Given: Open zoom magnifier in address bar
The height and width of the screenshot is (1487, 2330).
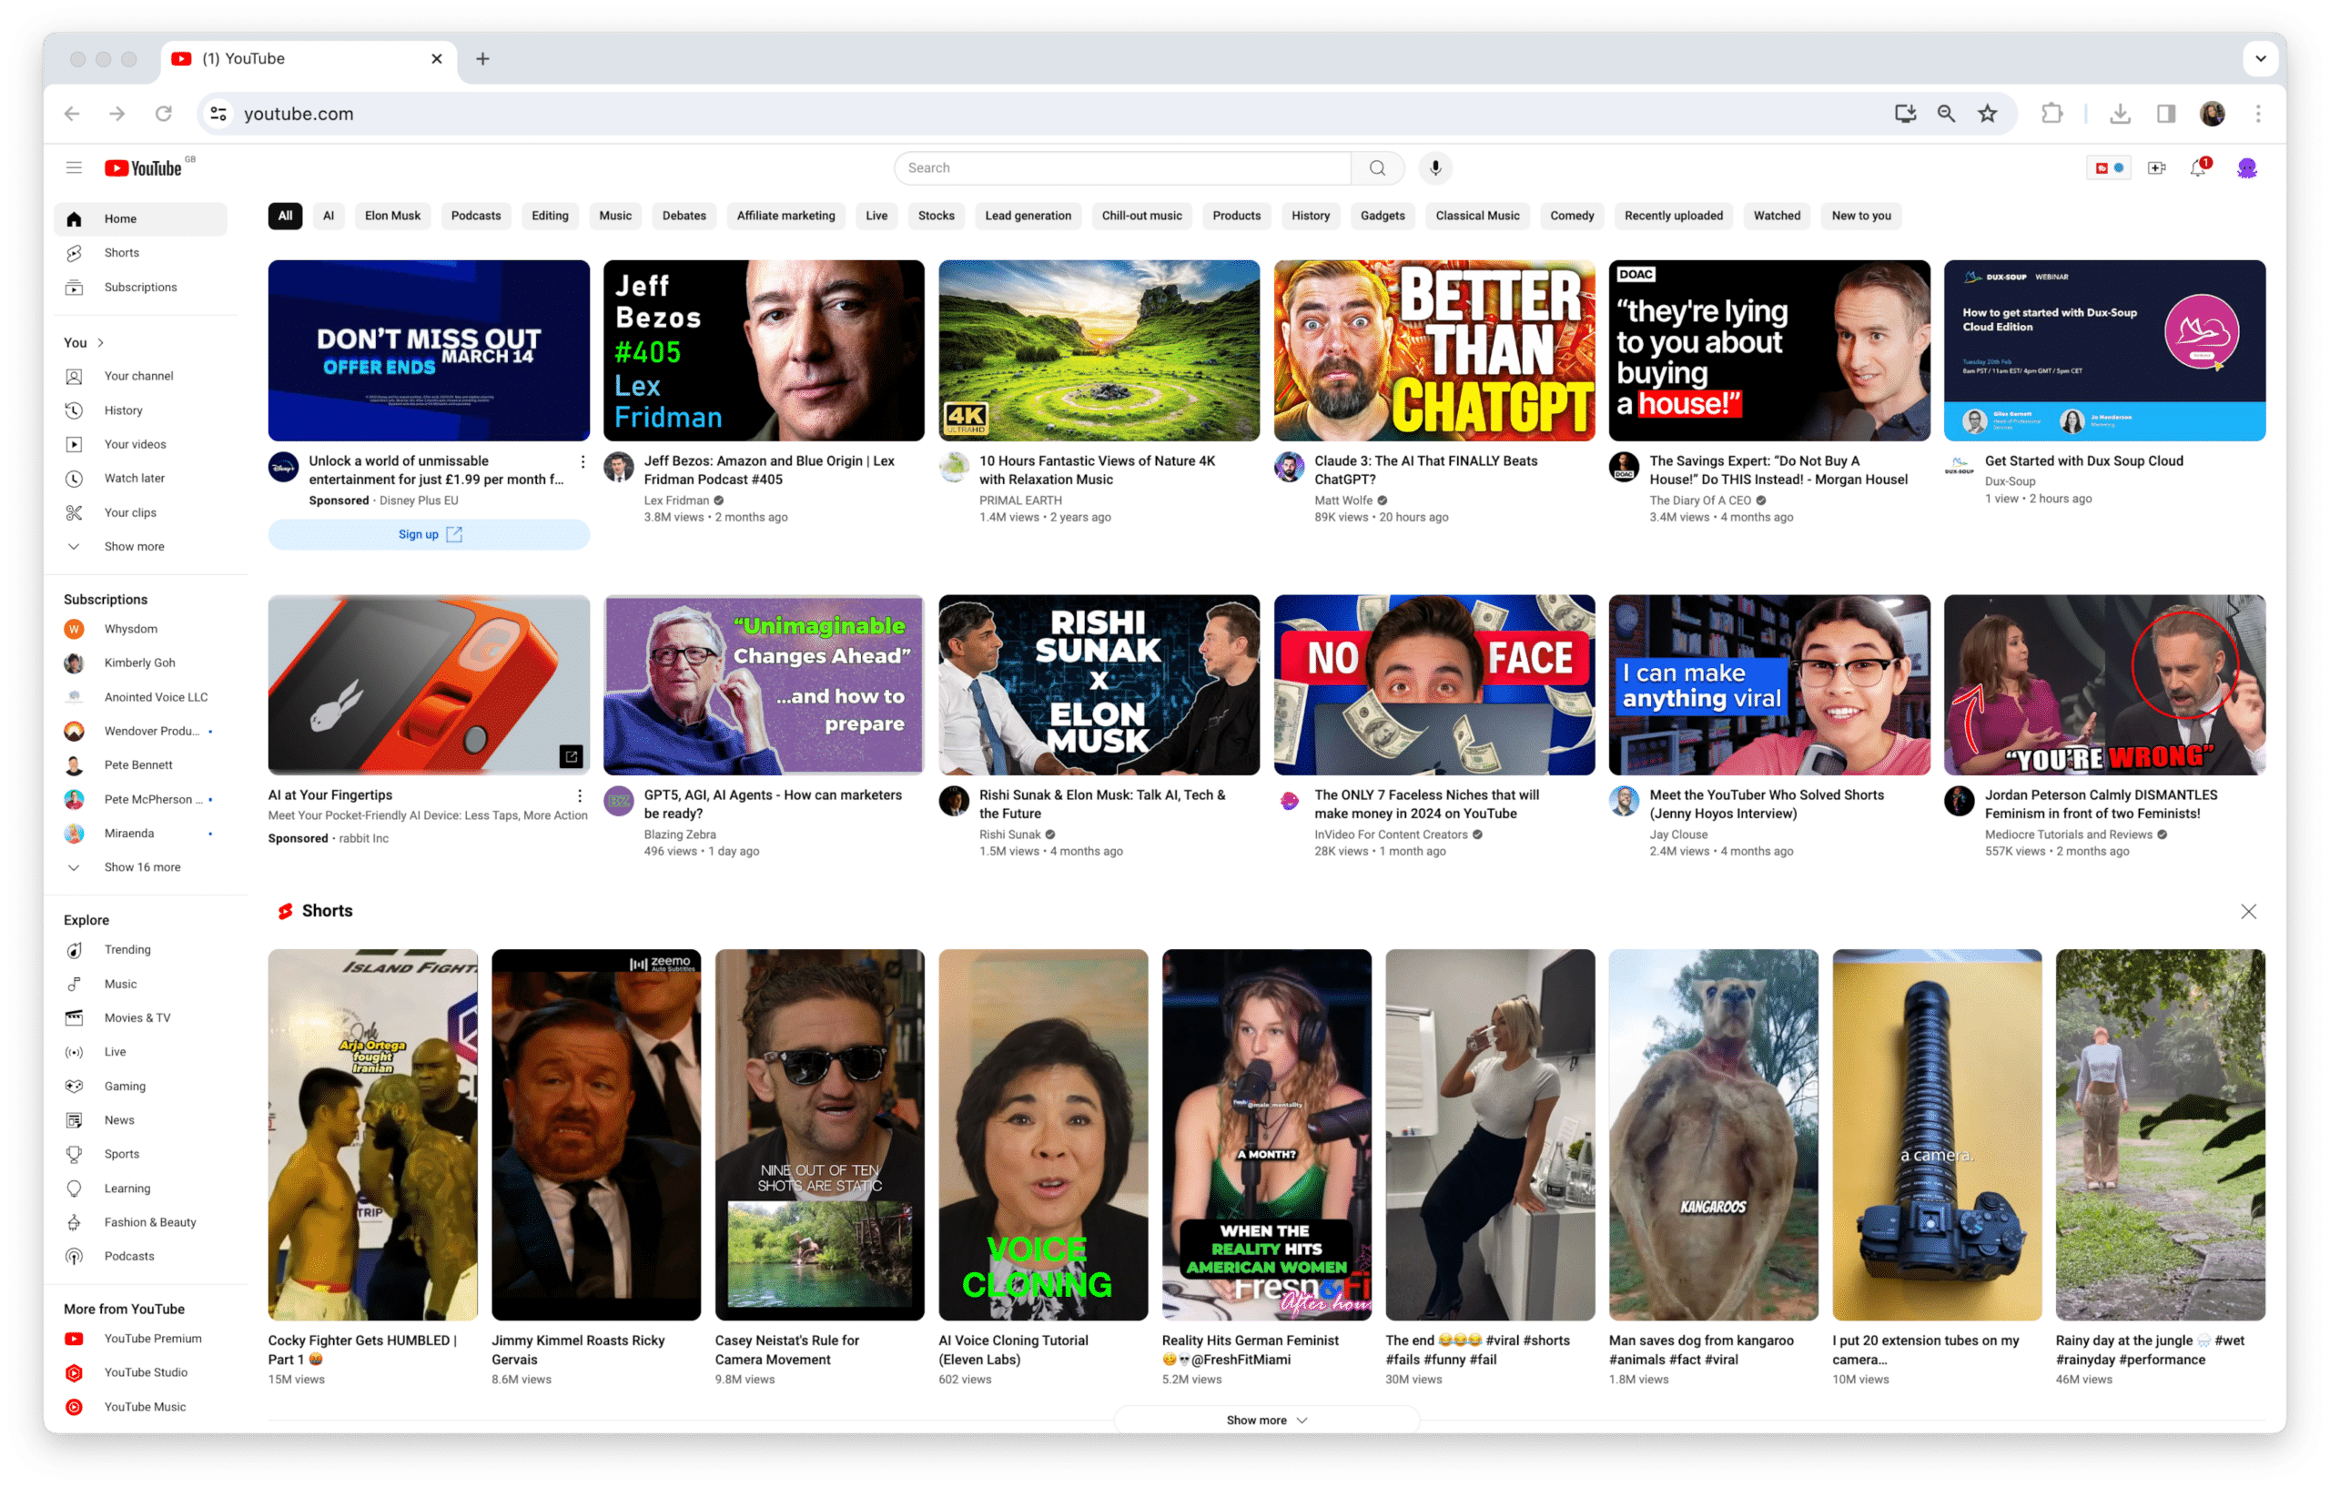Looking at the screenshot, I should point(1946,113).
